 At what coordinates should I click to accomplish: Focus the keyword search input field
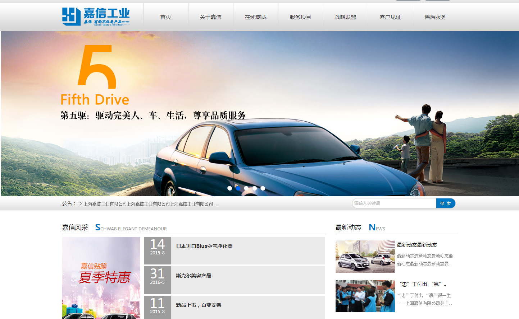coord(394,203)
